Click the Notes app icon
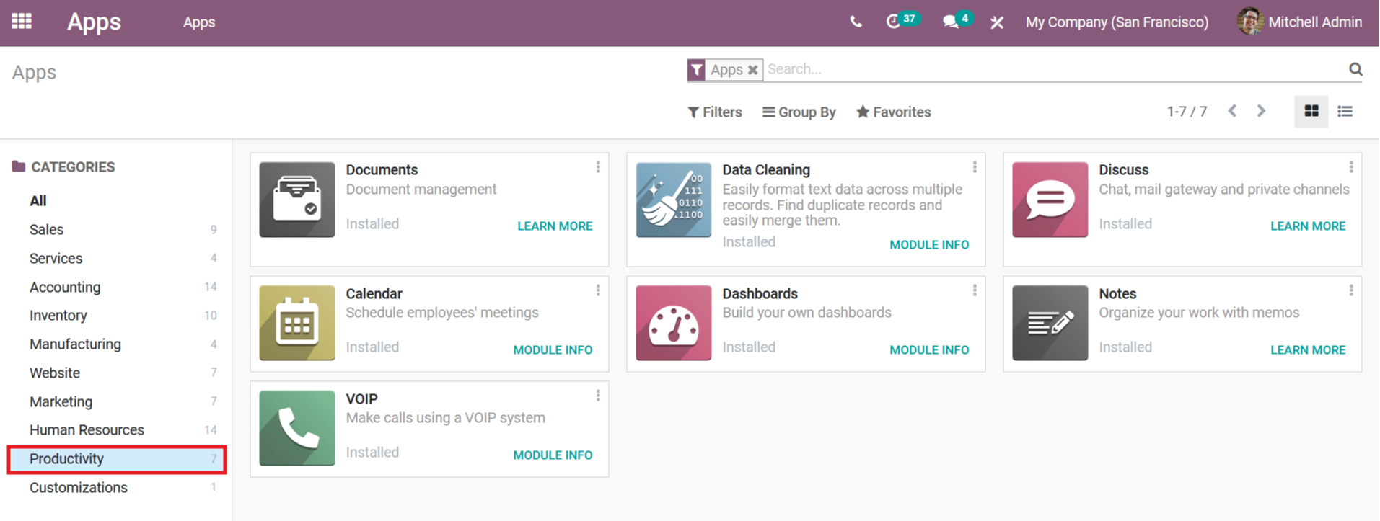1380x521 pixels. pos(1050,323)
